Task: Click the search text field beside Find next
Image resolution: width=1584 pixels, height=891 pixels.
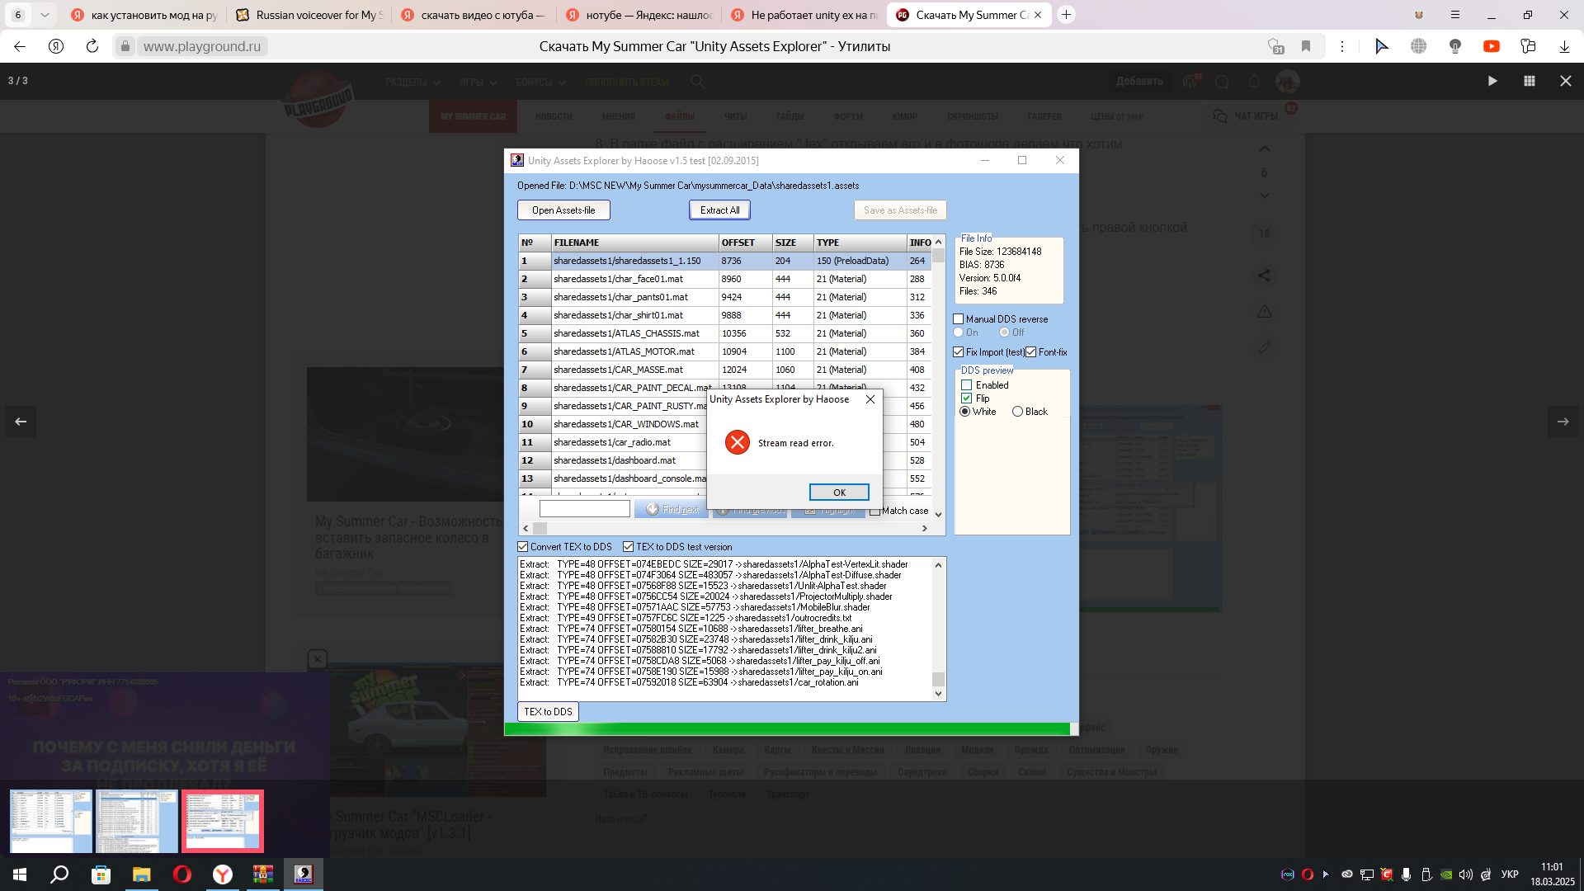Action: point(584,510)
